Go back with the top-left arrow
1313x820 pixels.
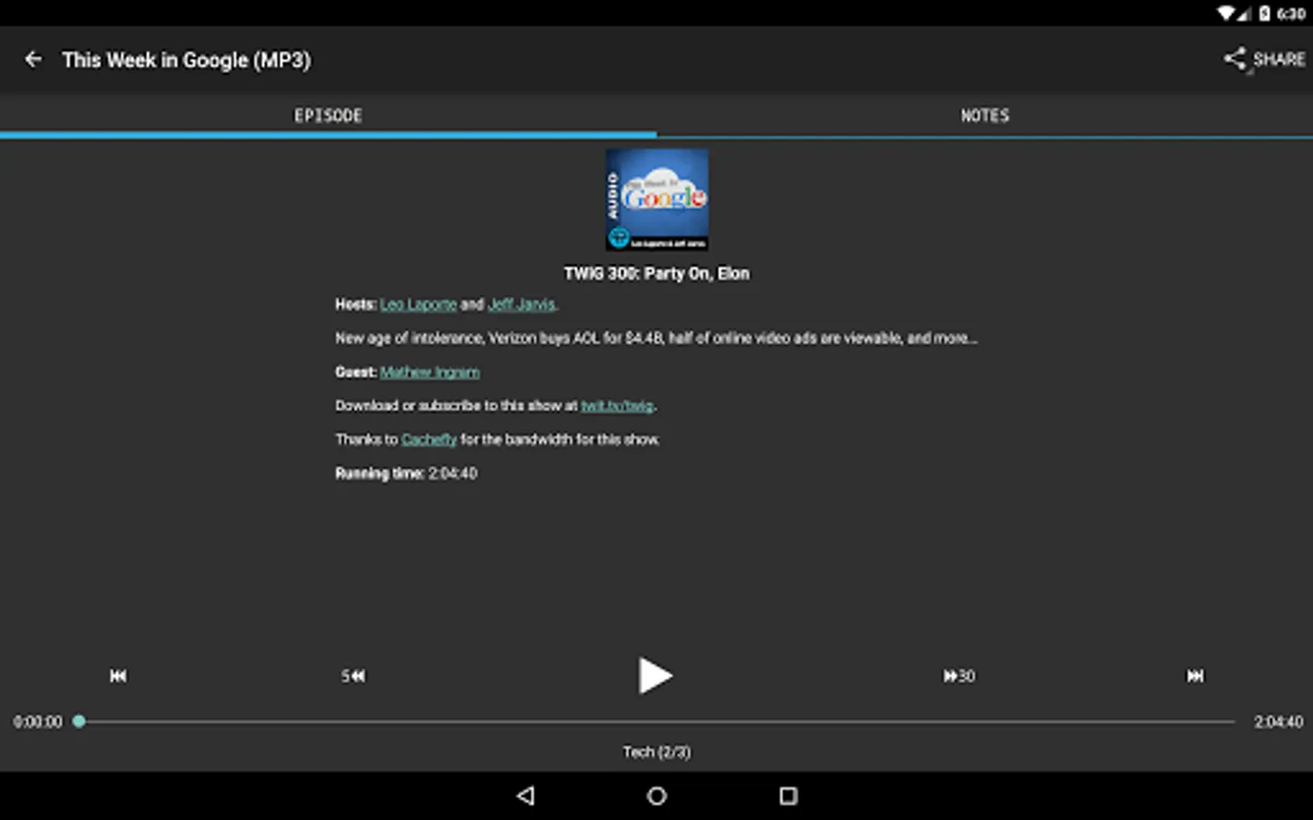point(34,59)
